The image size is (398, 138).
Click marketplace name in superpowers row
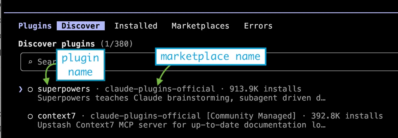tap(160, 89)
